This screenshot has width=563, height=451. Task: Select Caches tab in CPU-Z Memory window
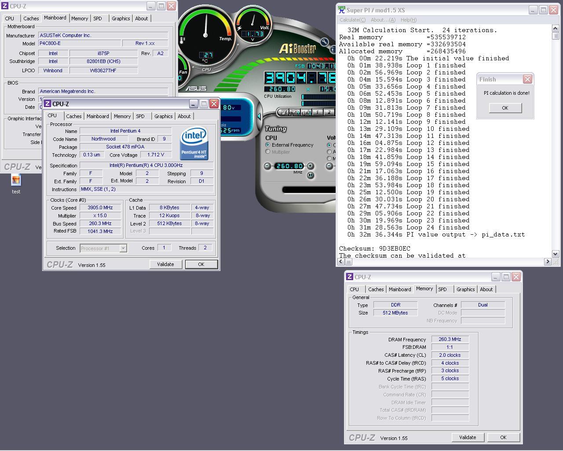tap(376, 289)
